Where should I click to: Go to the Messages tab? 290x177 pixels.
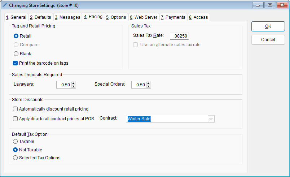(67, 17)
